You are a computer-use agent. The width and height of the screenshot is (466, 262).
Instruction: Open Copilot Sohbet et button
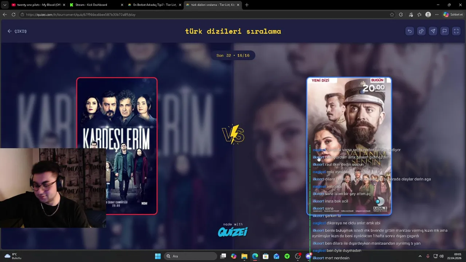(x=453, y=15)
